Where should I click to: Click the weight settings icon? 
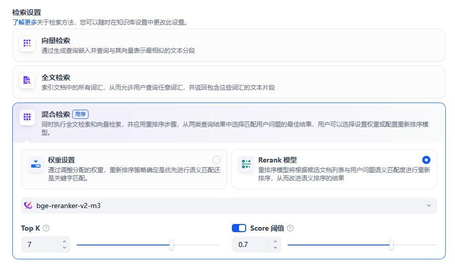[x=36, y=164]
